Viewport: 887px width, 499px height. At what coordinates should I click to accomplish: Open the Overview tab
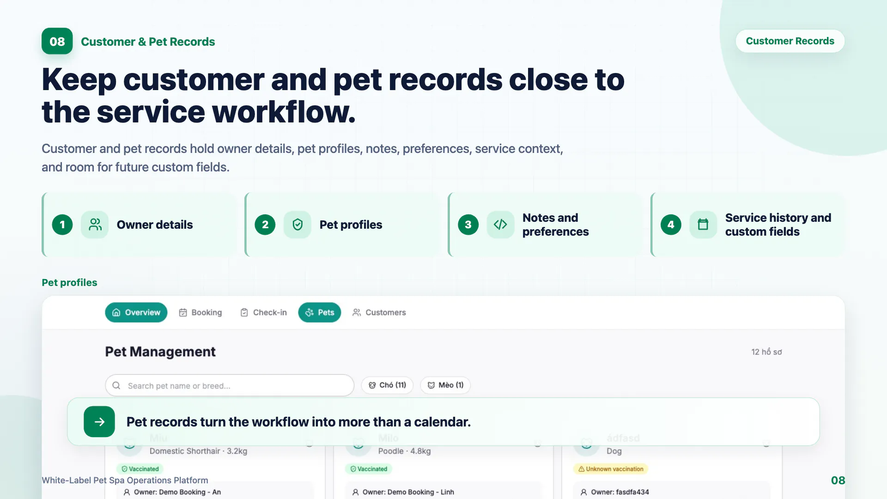tap(136, 312)
